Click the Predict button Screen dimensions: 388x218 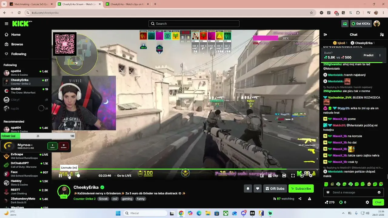(368, 55)
